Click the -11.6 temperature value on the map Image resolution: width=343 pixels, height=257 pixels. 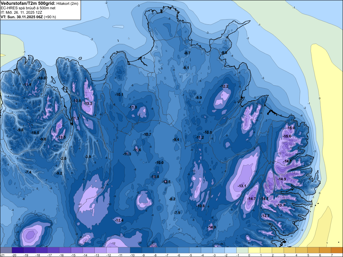click(137, 150)
